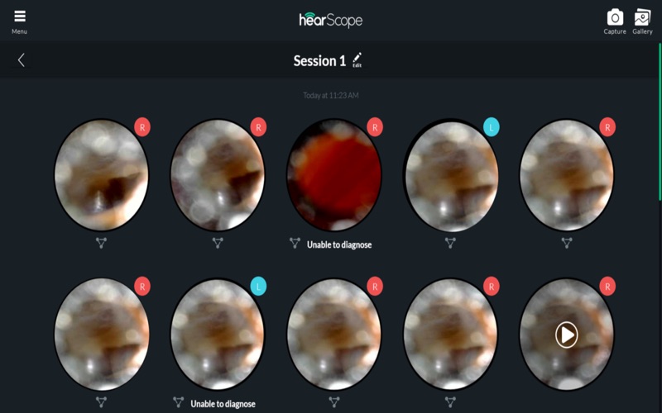Open the red-orange ear image
Viewport: 662px width, 413px height.
pos(334,175)
